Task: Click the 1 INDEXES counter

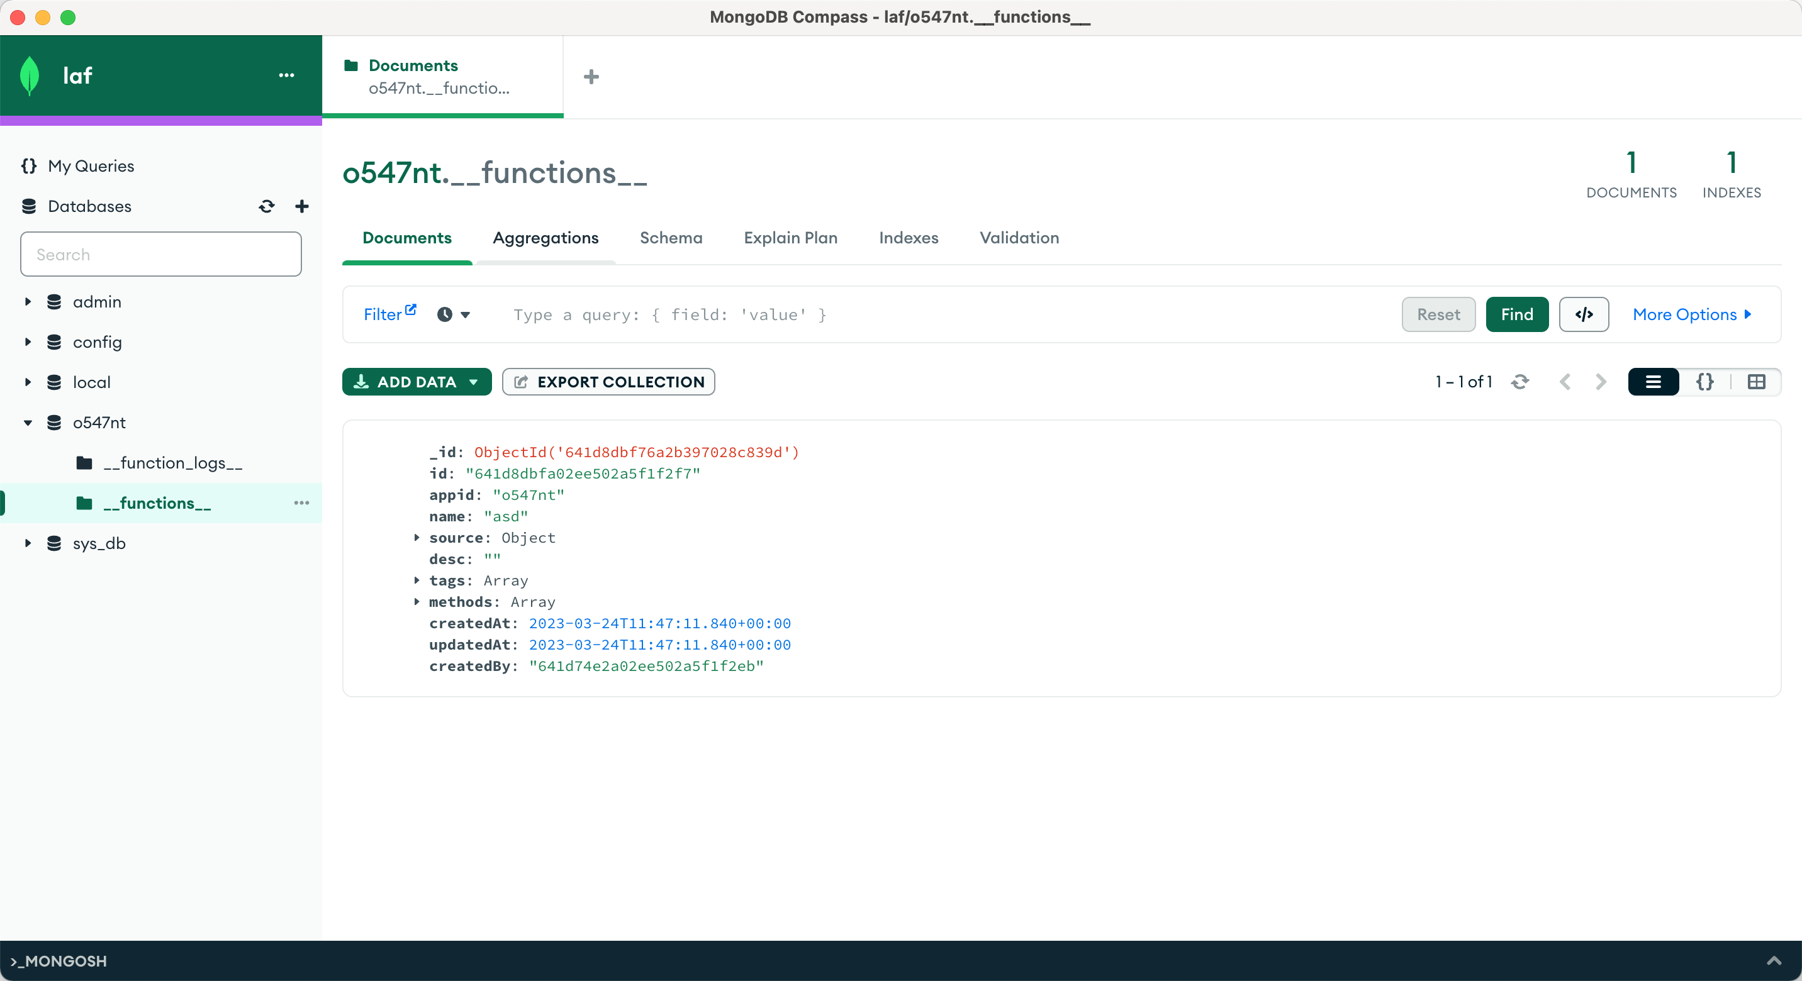Action: [x=1732, y=174]
